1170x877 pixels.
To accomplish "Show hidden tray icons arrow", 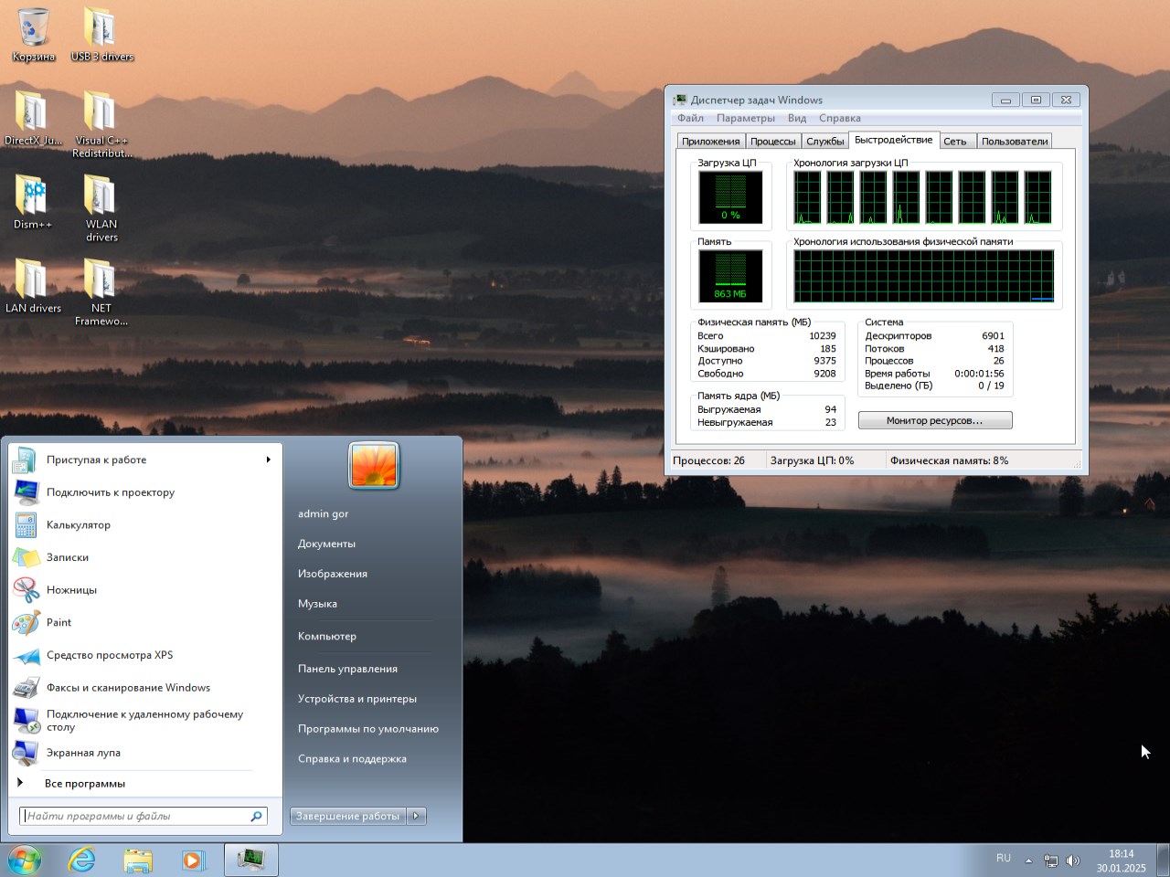I will tap(1028, 861).
